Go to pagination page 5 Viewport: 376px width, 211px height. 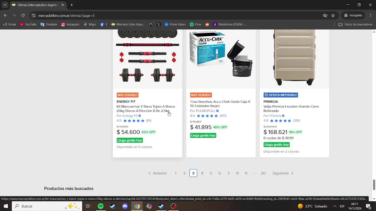(211, 173)
